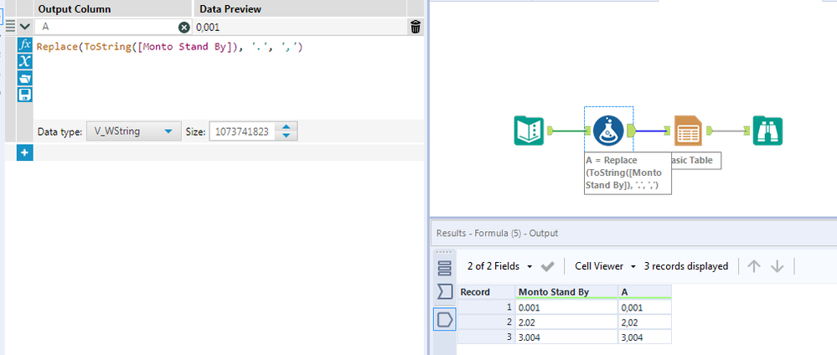Open the Data type V_WString dropdown
The image size is (837, 355).
coord(132,131)
